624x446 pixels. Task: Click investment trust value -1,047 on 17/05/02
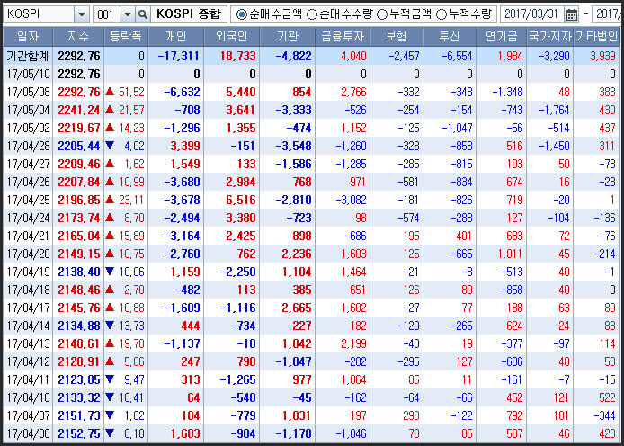457,128
